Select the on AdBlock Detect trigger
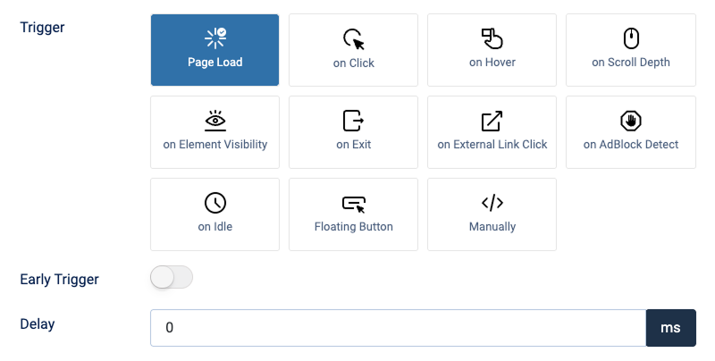 pos(631,132)
